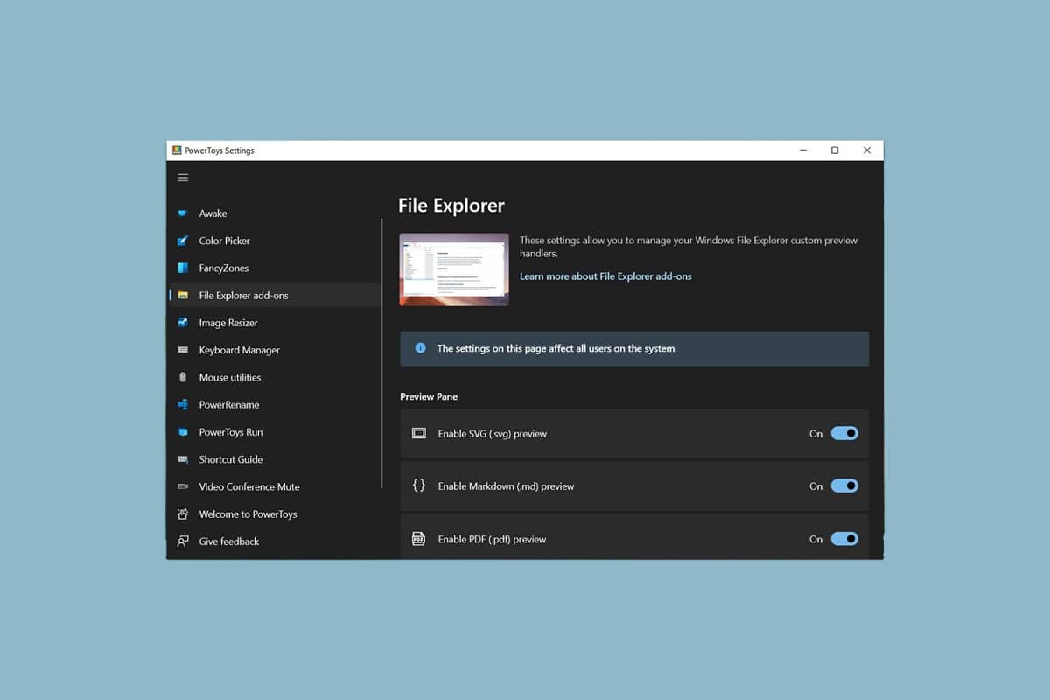Open the PowerToys Run page

coord(230,432)
